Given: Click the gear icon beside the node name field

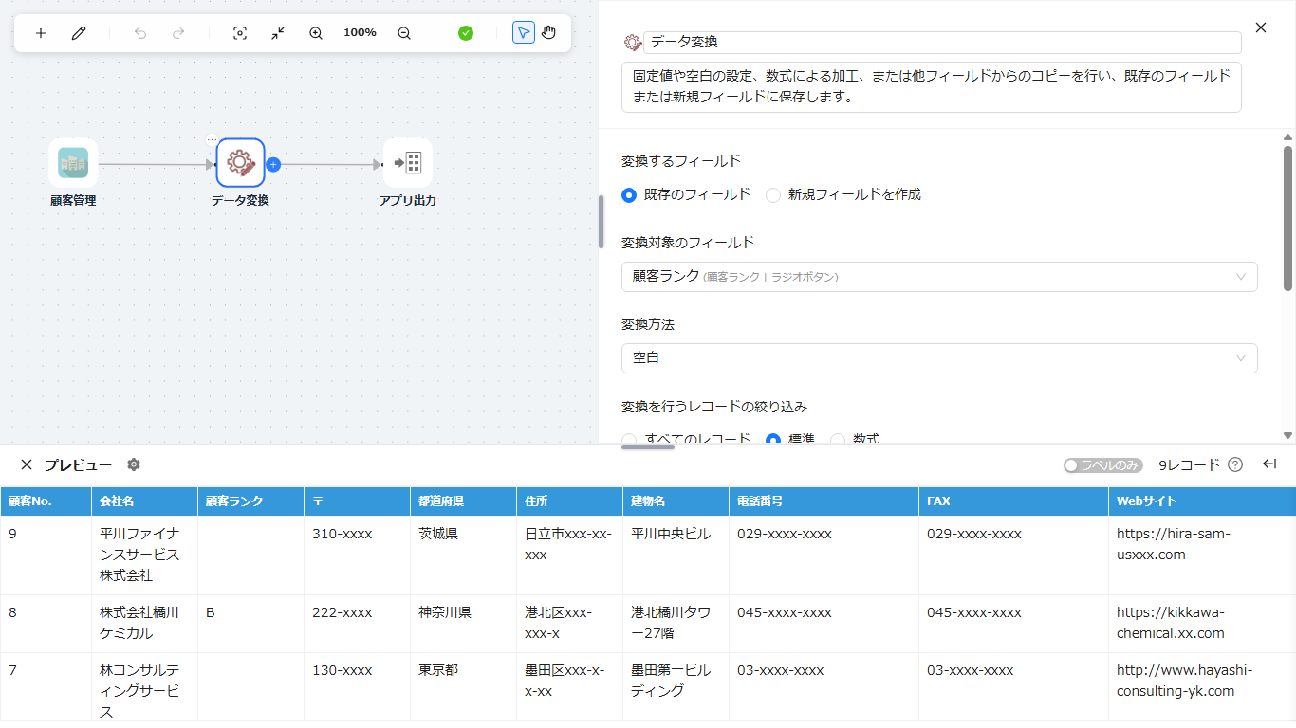Looking at the screenshot, I should pos(633,43).
